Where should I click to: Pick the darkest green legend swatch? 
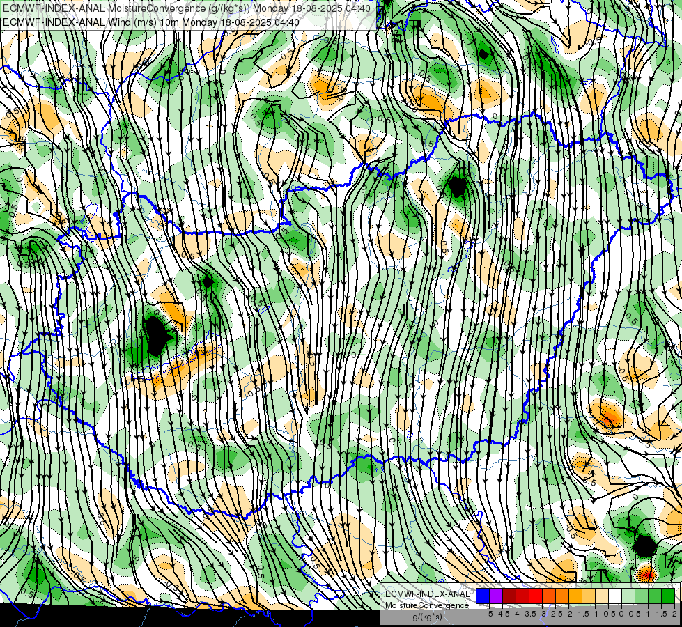click(x=668, y=596)
